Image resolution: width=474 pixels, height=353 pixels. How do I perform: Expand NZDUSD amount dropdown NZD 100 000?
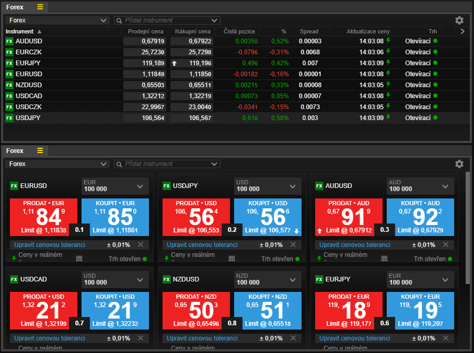click(268, 279)
